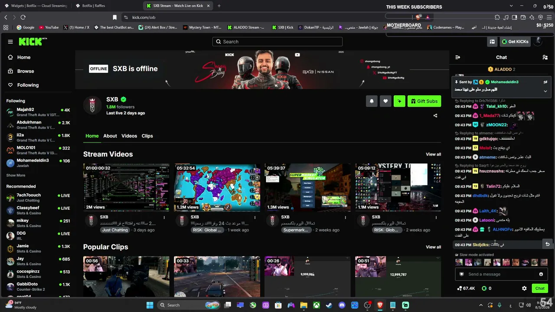Hide the pinned chat message
The height and width of the screenshot is (312, 555).
click(545, 82)
